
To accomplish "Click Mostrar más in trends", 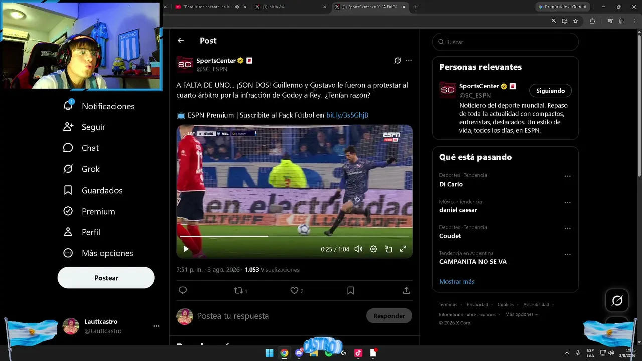I will pos(457,282).
